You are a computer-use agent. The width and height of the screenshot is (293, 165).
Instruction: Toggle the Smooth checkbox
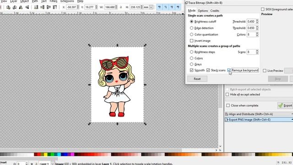click(x=191, y=70)
